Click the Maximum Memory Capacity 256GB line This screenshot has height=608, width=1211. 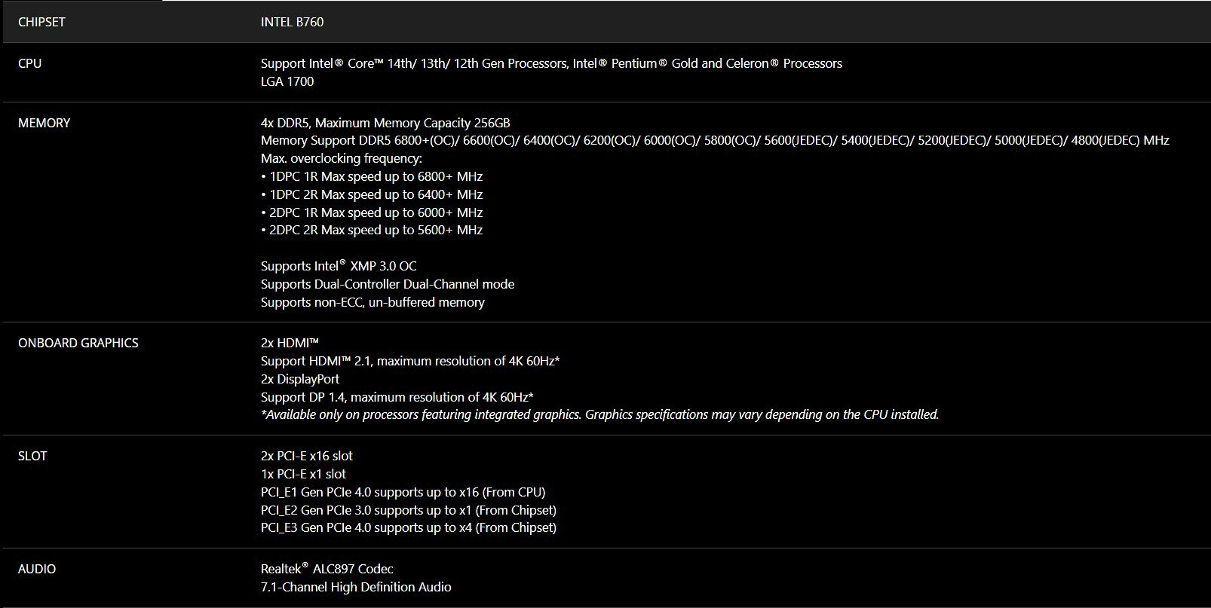pyautogui.click(x=385, y=123)
